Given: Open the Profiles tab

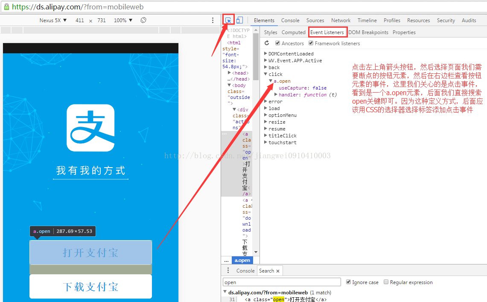Looking at the screenshot, I should [392, 20].
